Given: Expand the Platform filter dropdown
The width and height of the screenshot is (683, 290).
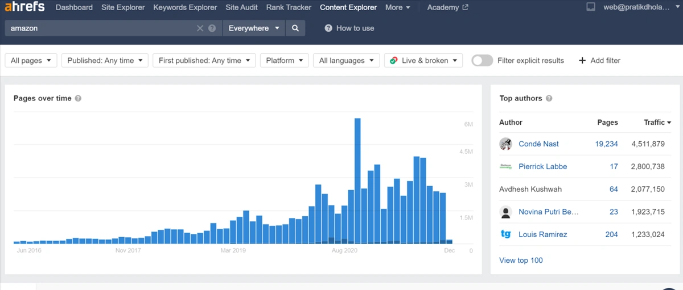Looking at the screenshot, I should (284, 61).
